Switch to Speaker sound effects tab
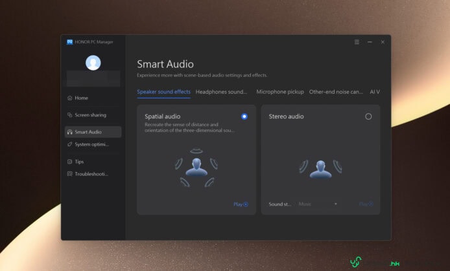Image resolution: width=450 pixels, height=271 pixels. [163, 92]
